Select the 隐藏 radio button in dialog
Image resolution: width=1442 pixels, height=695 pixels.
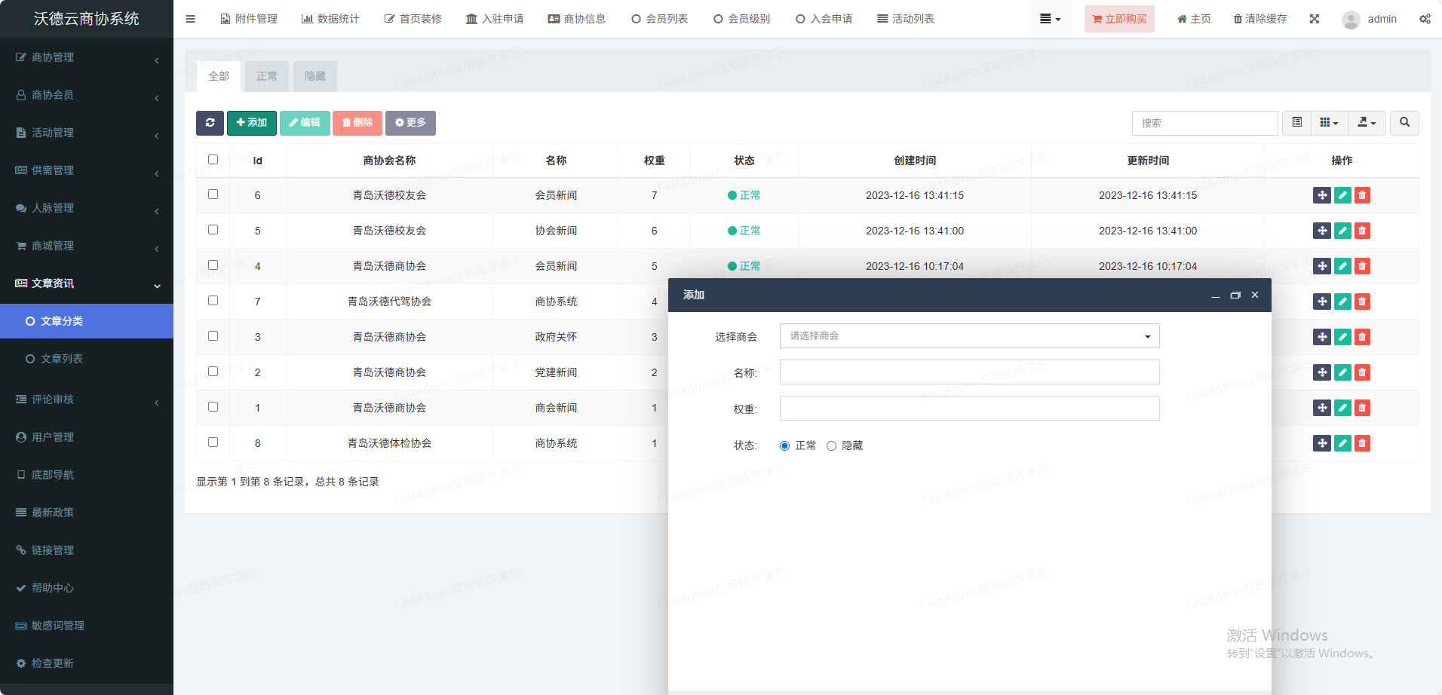point(831,445)
